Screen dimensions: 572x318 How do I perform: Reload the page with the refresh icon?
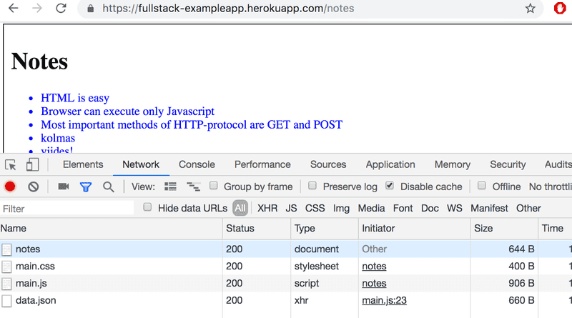[x=61, y=8]
